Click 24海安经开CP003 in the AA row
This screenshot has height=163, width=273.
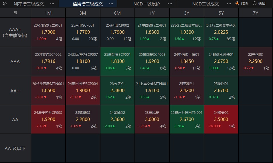[x=48, y=113]
